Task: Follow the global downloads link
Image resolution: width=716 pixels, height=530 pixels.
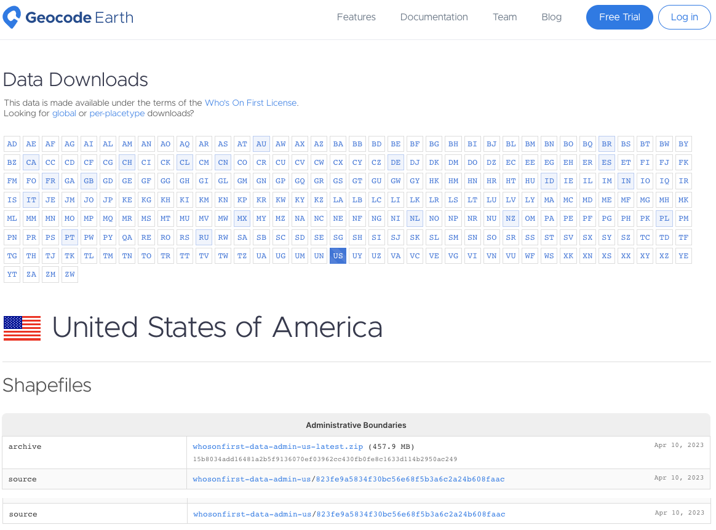Action: coord(64,113)
